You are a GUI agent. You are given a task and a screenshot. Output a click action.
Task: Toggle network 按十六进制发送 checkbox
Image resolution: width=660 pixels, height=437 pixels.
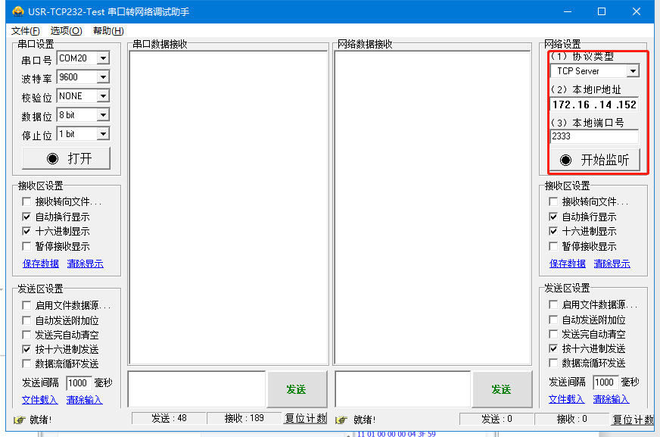[x=553, y=348]
